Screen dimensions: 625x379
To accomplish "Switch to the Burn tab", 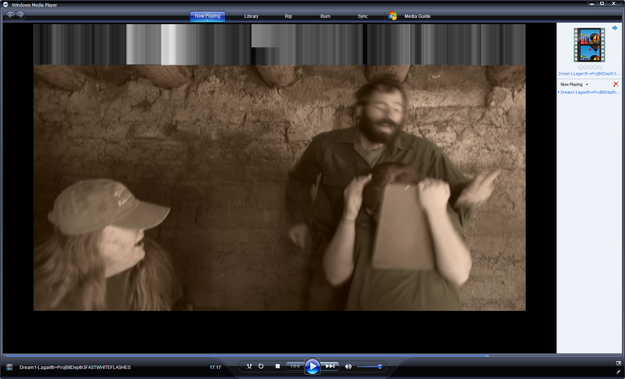I will point(326,16).
